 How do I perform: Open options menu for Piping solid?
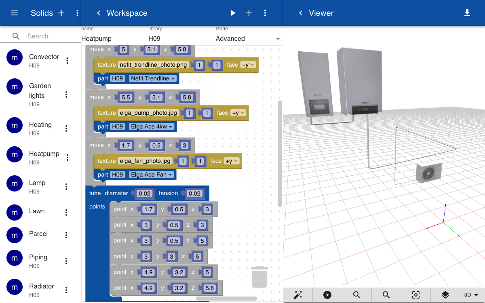pyautogui.click(x=66, y=261)
